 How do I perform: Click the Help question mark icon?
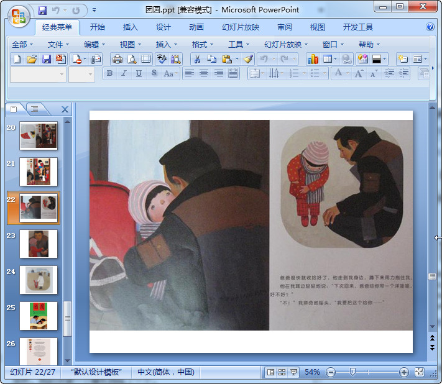[x=430, y=27]
